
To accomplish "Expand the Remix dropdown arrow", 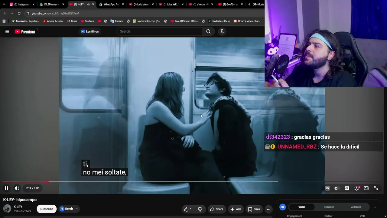I will pyautogui.click(x=77, y=209).
